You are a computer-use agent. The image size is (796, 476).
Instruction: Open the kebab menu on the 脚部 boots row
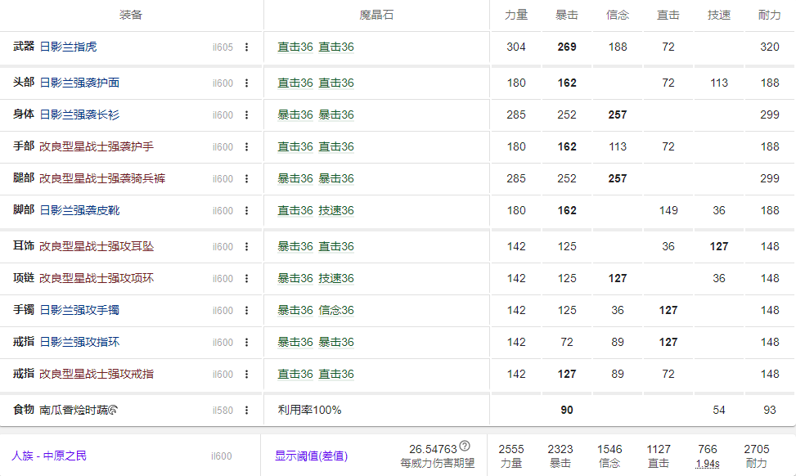coord(245,210)
